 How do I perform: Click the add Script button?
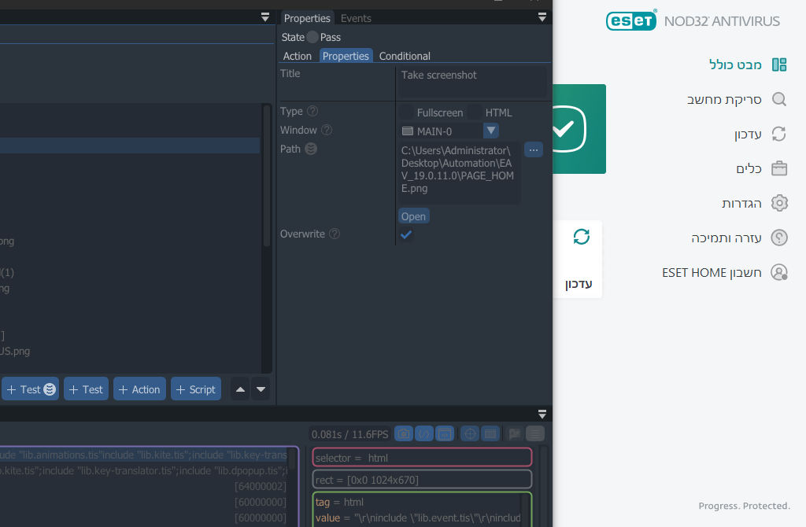(195, 389)
